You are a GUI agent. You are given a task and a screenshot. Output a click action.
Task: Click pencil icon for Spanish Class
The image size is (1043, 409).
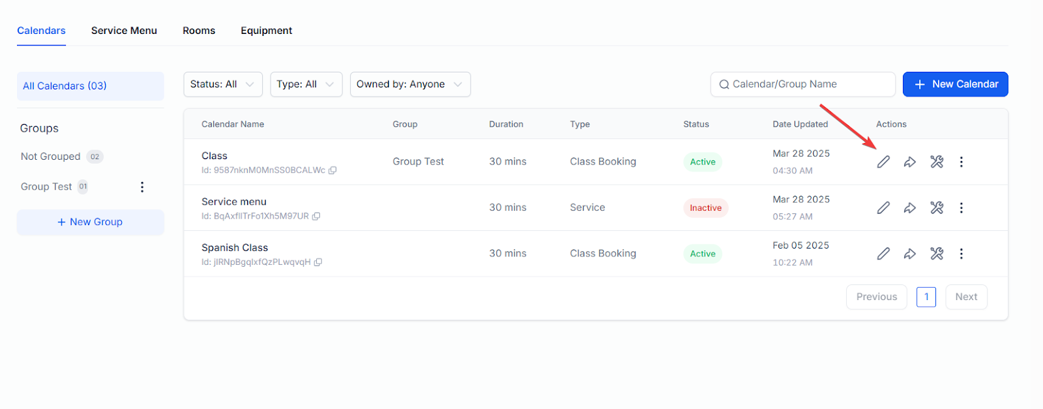click(883, 254)
